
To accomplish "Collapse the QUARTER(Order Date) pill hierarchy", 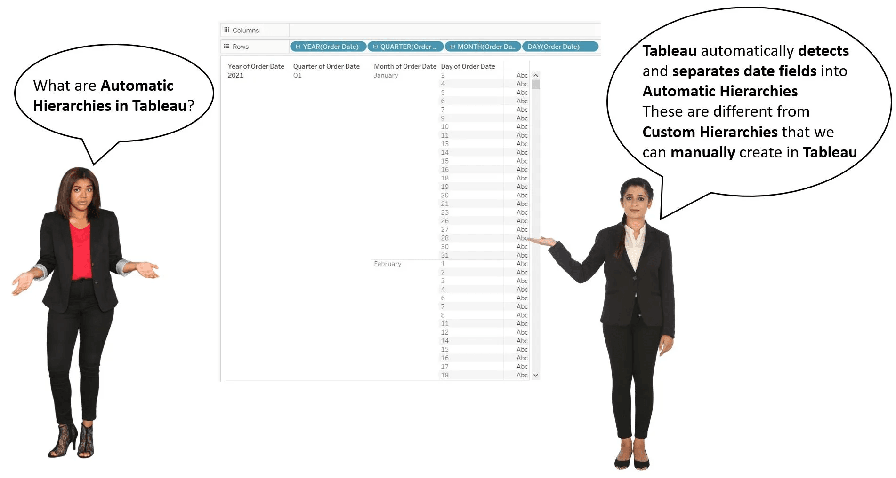I will pos(375,47).
